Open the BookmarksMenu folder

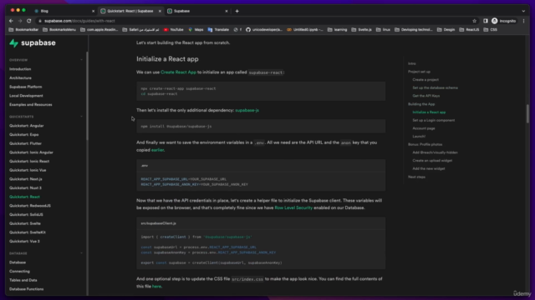click(x=59, y=30)
